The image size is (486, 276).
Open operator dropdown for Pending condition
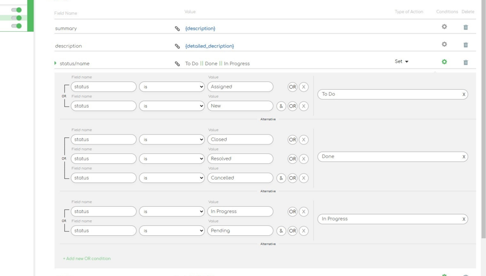(x=171, y=231)
